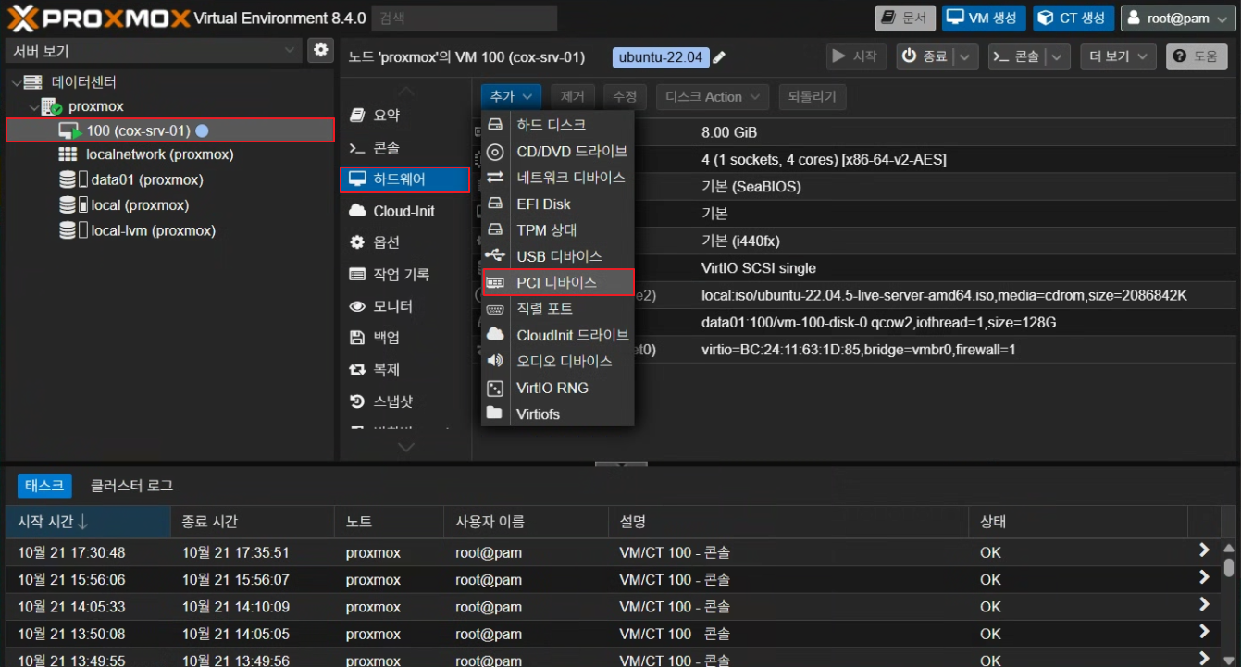Viewport: 1241px width, 667px height.
Task: Click the 도움 help button
Action: pos(1197,56)
